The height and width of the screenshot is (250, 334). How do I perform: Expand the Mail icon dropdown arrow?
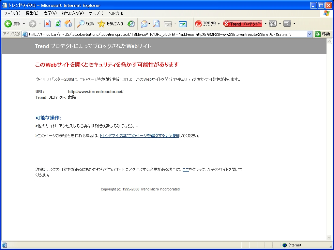[x=149, y=23]
